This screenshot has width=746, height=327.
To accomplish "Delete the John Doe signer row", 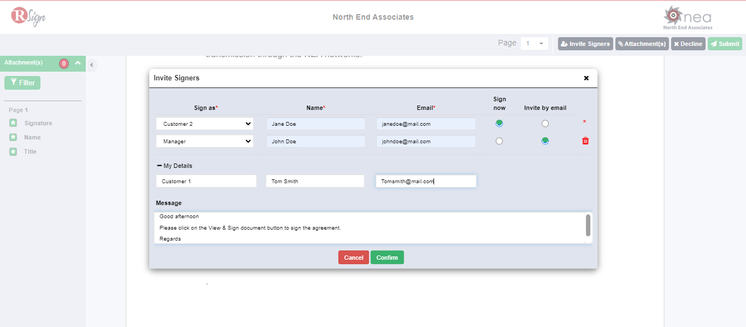I will pyautogui.click(x=585, y=141).
